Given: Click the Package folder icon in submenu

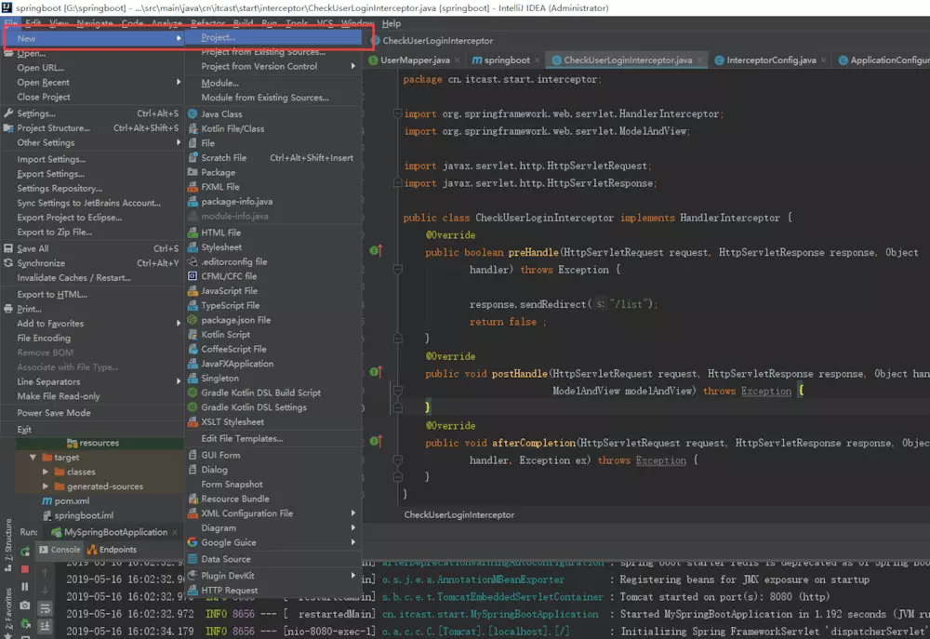Looking at the screenshot, I should point(193,172).
